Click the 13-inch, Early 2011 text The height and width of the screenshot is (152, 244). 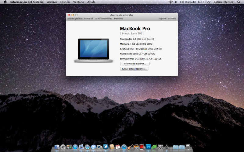tap(132, 33)
